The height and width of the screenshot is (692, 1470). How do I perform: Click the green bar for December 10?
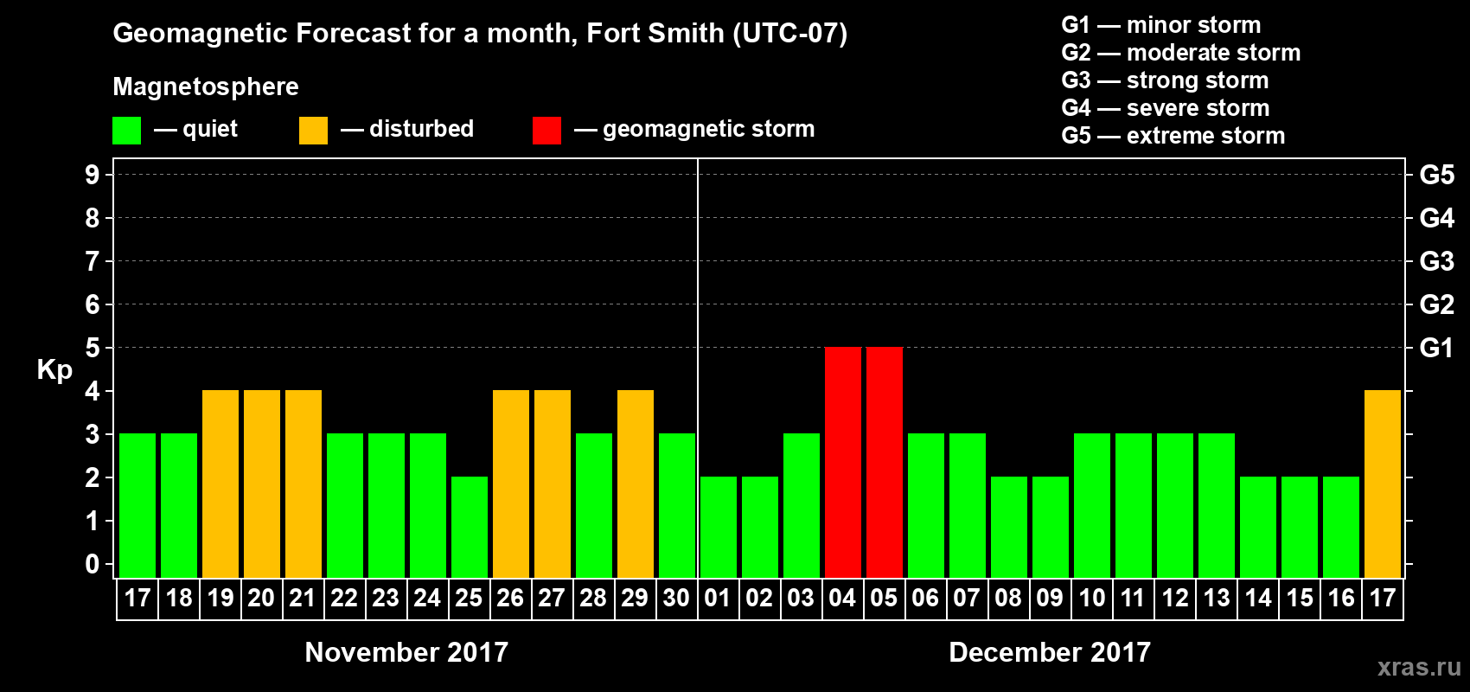click(1092, 505)
